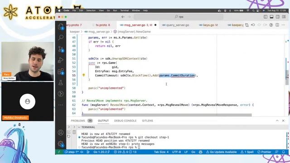Click the terminal prompt input line
Image resolution: width=290 pixels, height=163 pixels.
111,147
